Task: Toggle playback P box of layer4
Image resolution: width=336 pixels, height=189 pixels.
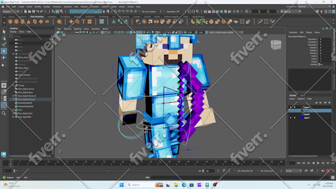Action: point(294,107)
